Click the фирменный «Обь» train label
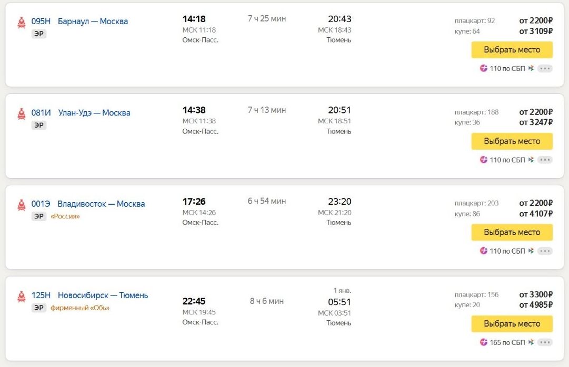 tap(80, 308)
